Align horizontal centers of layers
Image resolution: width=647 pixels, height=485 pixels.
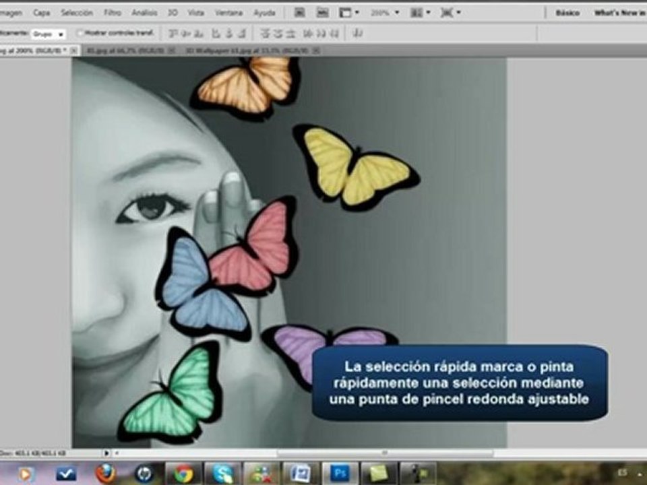click(228, 34)
